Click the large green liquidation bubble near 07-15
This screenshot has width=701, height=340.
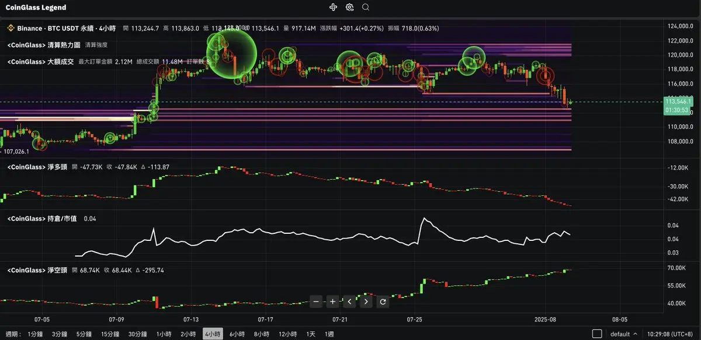[232, 53]
